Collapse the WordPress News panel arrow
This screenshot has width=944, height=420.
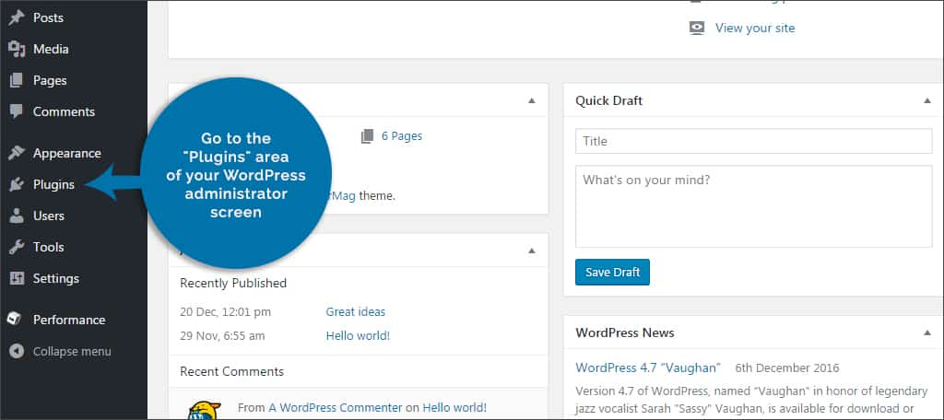(927, 332)
